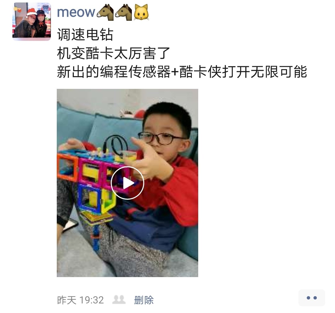Open the visibility people icon next to the timestamp
The image size is (335, 313).
[x=119, y=300]
